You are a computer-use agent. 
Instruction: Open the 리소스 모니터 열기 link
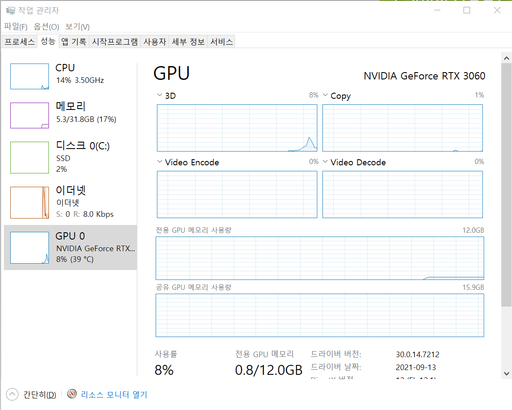click(x=114, y=395)
